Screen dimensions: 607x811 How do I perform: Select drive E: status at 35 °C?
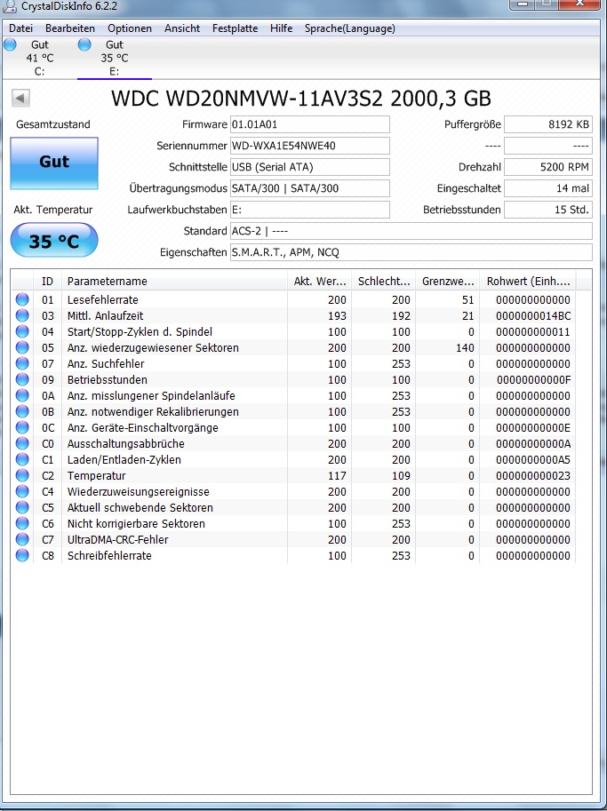115,58
